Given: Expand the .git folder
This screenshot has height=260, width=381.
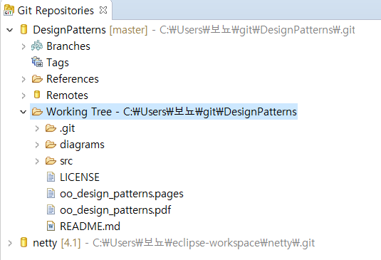Looking at the screenshot, I should tap(37, 128).
